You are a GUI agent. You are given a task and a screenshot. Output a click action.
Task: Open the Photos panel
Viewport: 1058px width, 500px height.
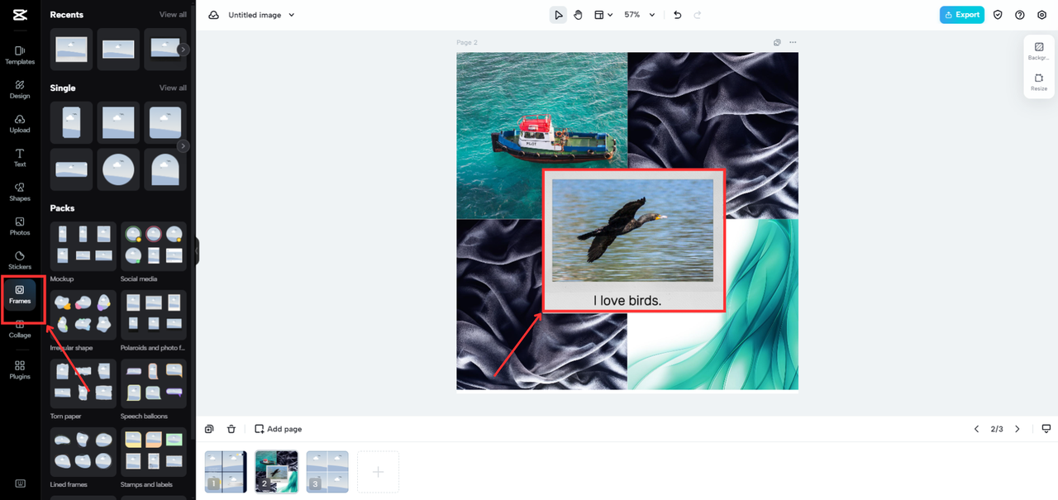(x=20, y=226)
